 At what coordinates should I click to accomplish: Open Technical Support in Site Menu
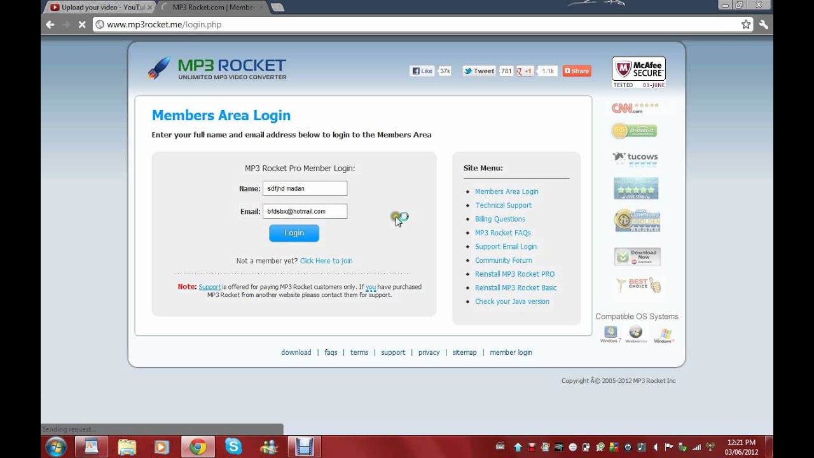(x=504, y=205)
